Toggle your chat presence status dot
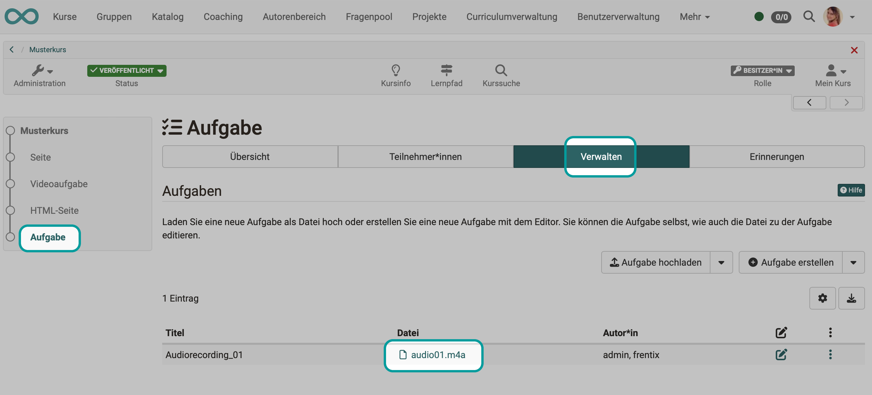The height and width of the screenshot is (395, 872). tap(759, 16)
